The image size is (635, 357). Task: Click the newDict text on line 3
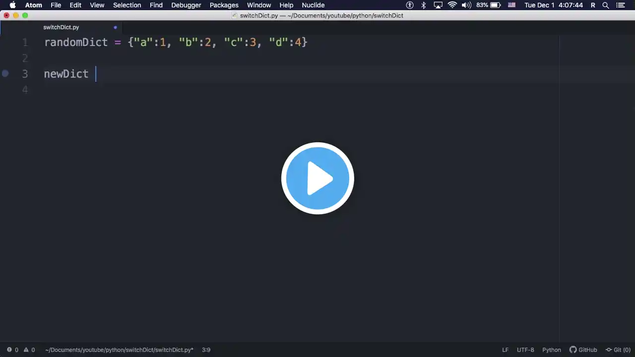(66, 74)
